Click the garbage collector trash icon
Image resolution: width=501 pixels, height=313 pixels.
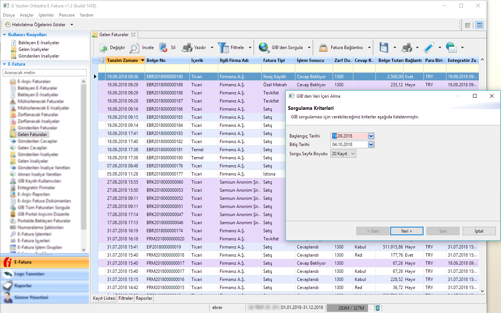[378, 308]
